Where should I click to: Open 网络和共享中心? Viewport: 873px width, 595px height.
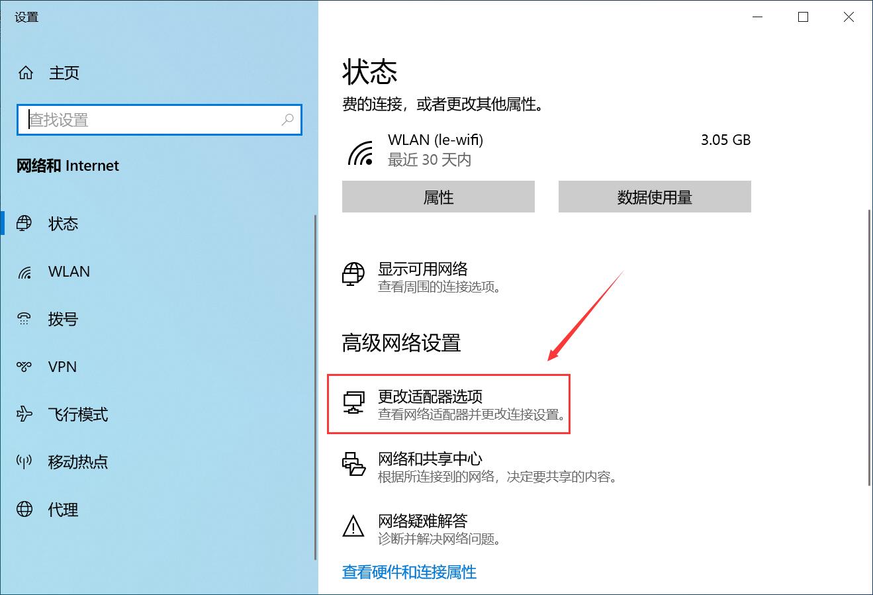[x=430, y=459]
